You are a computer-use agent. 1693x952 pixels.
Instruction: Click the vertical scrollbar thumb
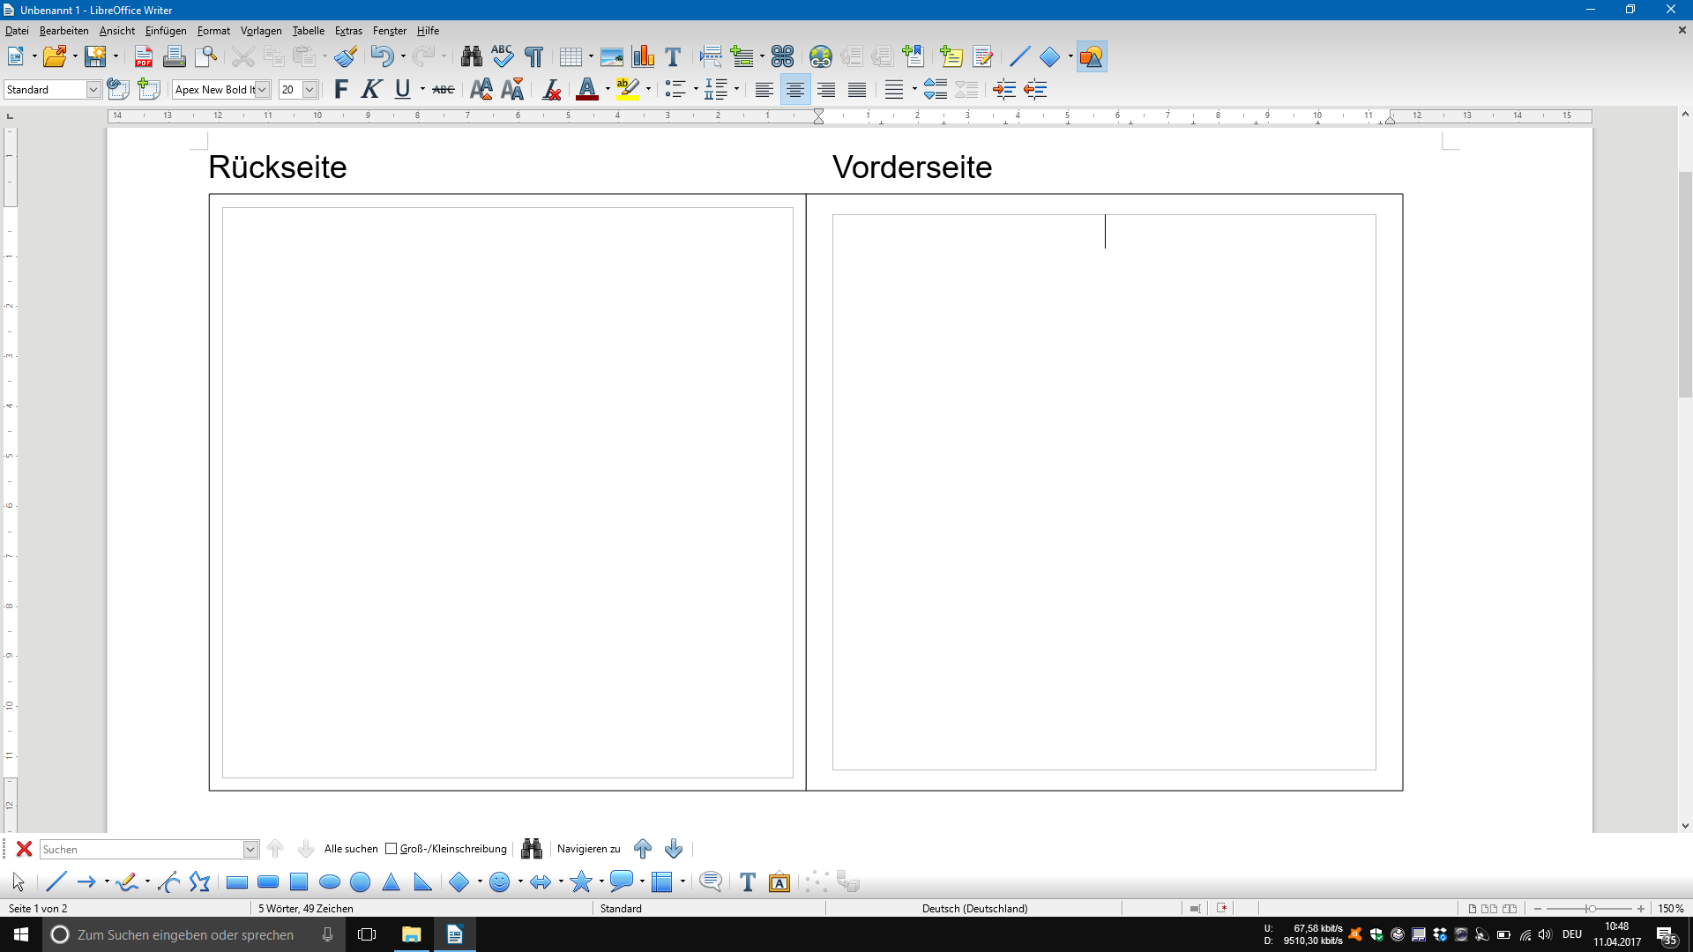pos(1685,284)
